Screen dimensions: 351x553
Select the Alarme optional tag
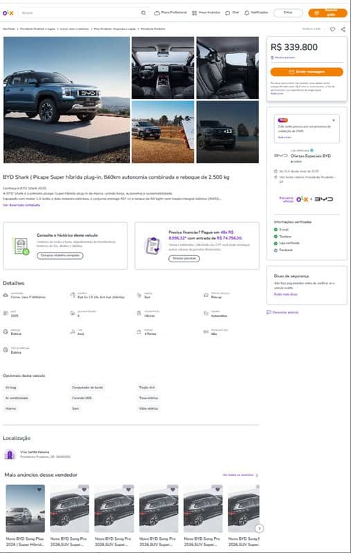pyautogui.click(x=10, y=408)
